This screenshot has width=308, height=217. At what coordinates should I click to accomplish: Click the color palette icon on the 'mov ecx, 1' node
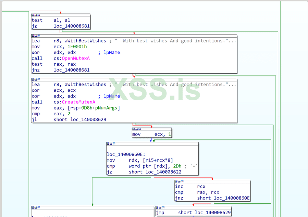pos(133,129)
